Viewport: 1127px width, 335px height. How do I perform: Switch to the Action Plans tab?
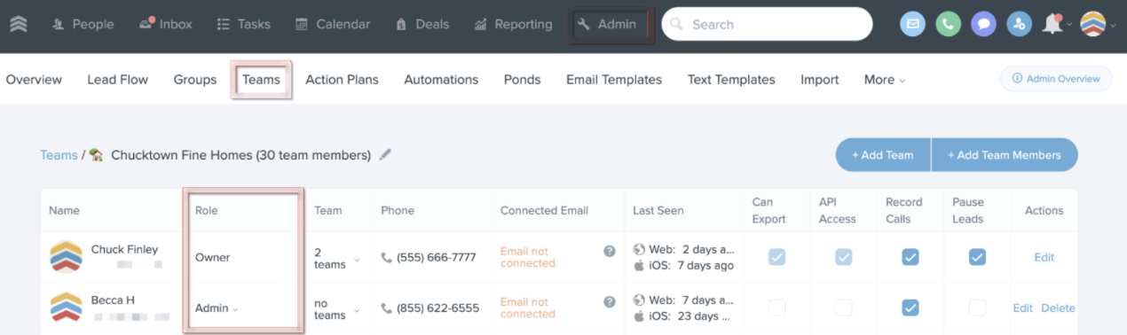342,80
